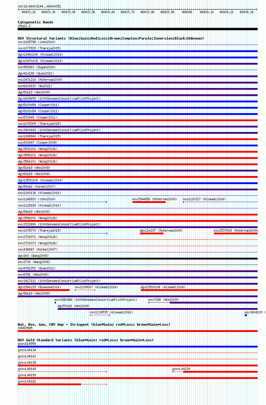Viewport: 266px width, 405px height.
Task: Select variant dgv1609e59 (1000GenomesConsortiumPilotProject)
Action: pyautogui.click(x=137, y=101)
